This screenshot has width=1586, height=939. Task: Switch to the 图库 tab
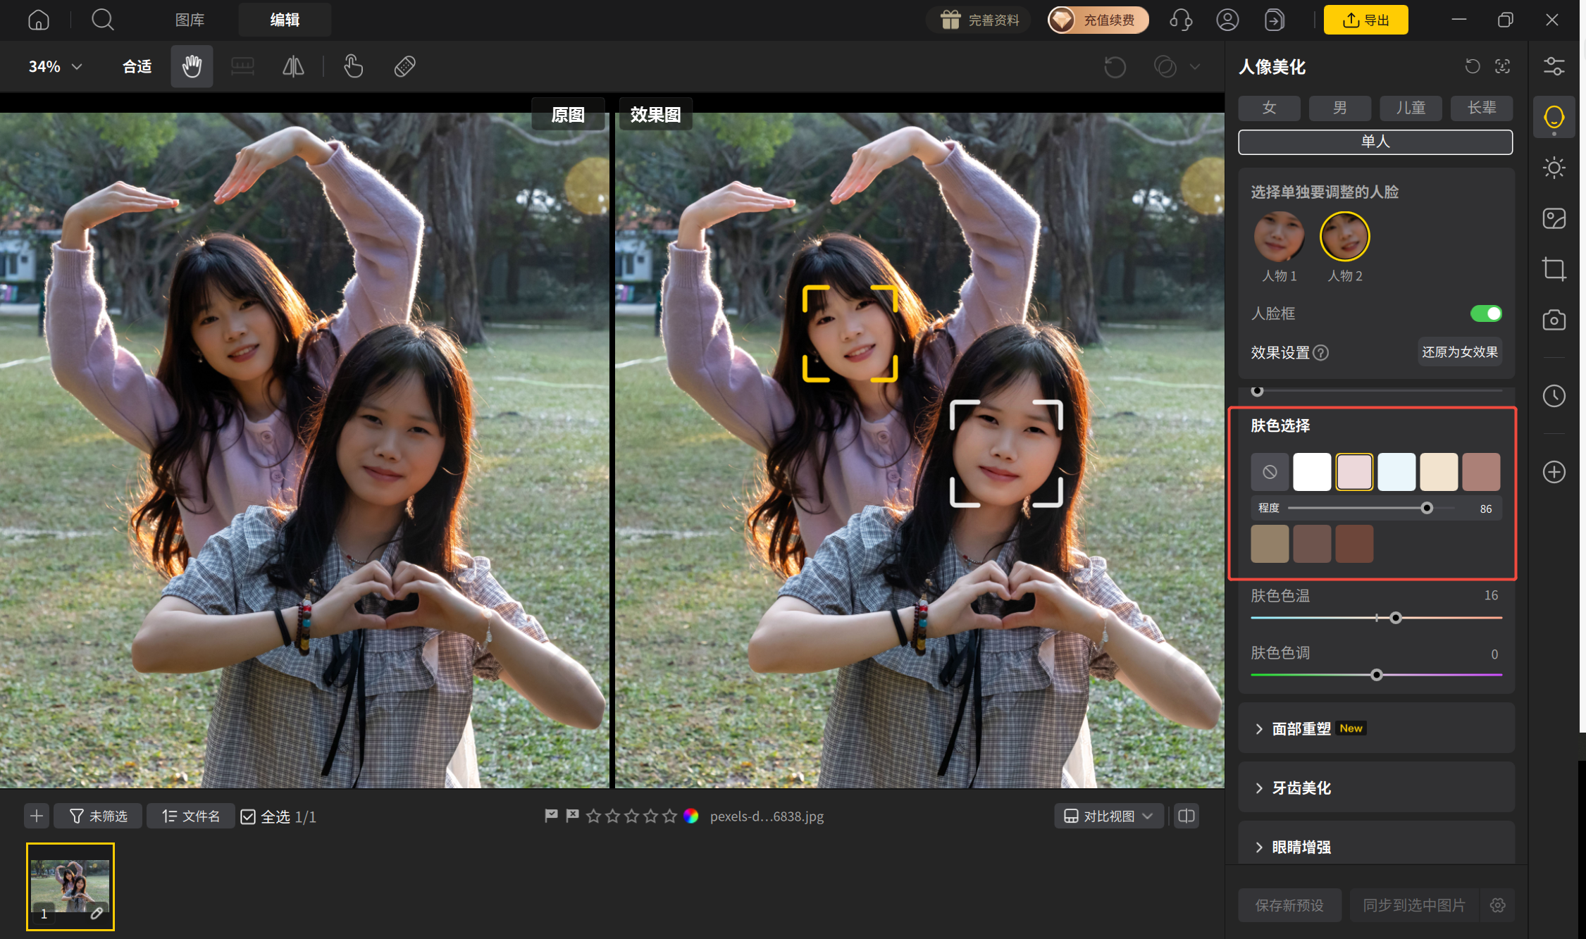coord(190,20)
